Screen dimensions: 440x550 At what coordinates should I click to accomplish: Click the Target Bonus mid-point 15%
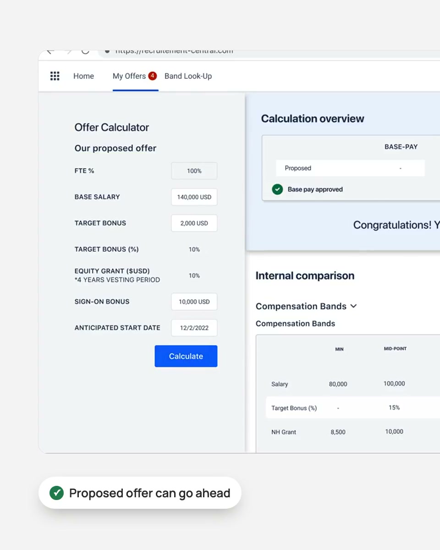pos(394,407)
